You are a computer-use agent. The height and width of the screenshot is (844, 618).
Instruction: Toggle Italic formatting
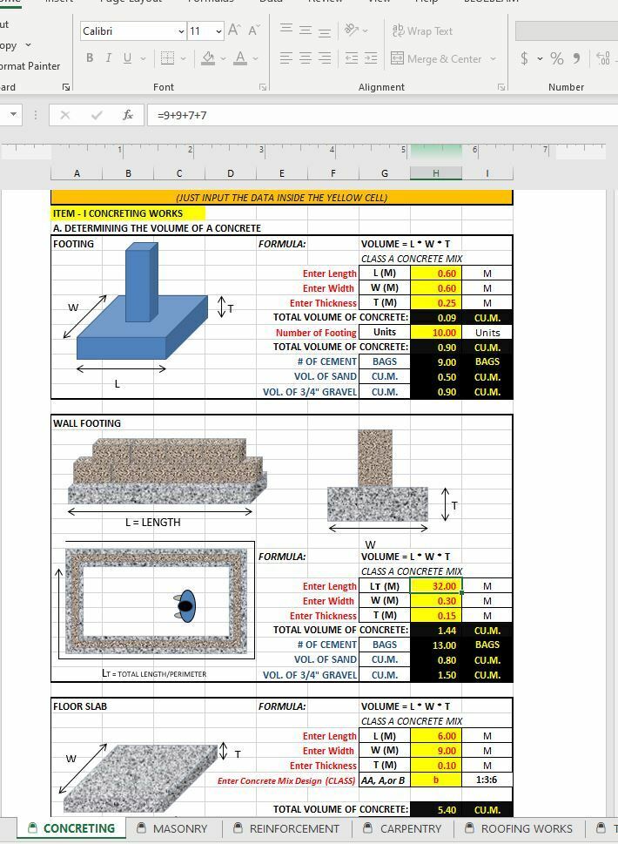(x=108, y=58)
